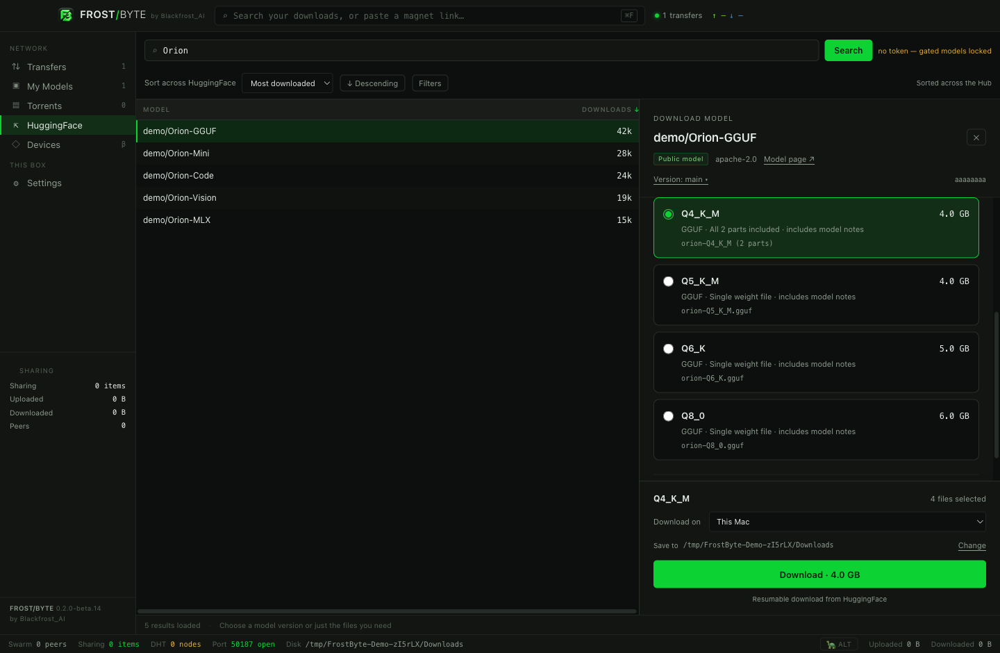The width and height of the screenshot is (1000, 653).
Task: Click the ALT status bar badge
Action: [839, 644]
